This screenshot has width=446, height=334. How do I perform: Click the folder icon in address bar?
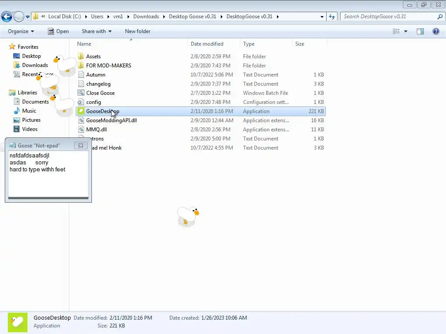pyautogui.click(x=35, y=16)
